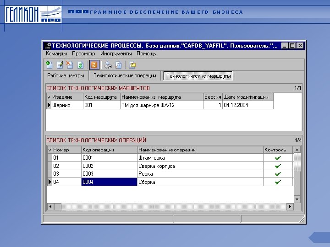
Task: Select the Штамповка operation name
Action: click(x=200, y=158)
